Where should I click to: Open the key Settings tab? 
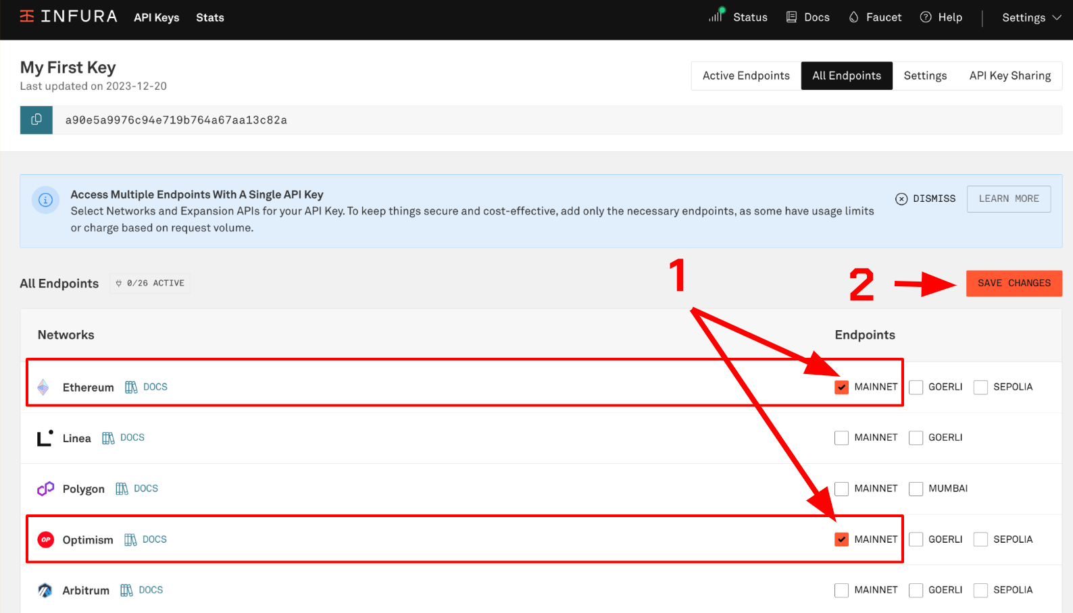925,76
